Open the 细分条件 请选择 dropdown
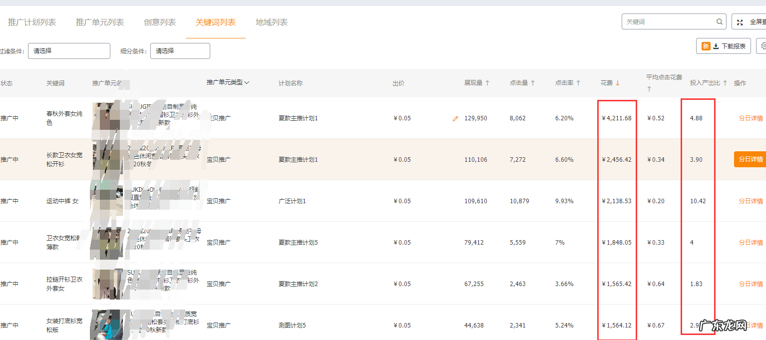The image size is (766, 340). pyautogui.click(x=180, y=50)
